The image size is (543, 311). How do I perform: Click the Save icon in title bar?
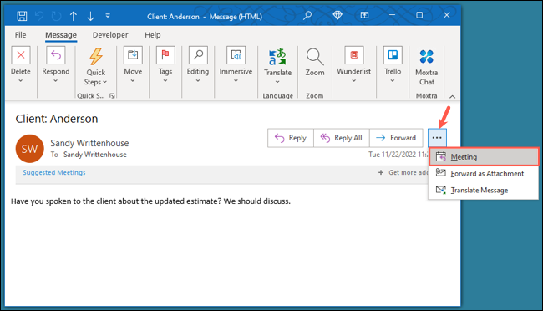coord(22,16)
